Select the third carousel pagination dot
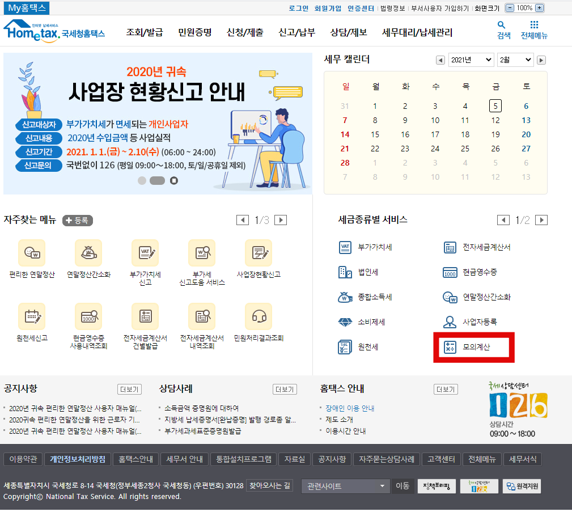Image resolution: width=572 pixels, height=516 pixels. [174, 180]
